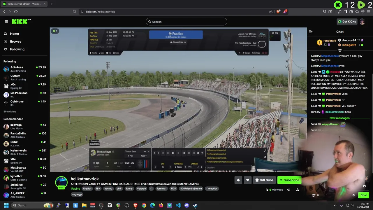Send message with Chat button
This screenshot has height=210, width=373.
point(364,195)
